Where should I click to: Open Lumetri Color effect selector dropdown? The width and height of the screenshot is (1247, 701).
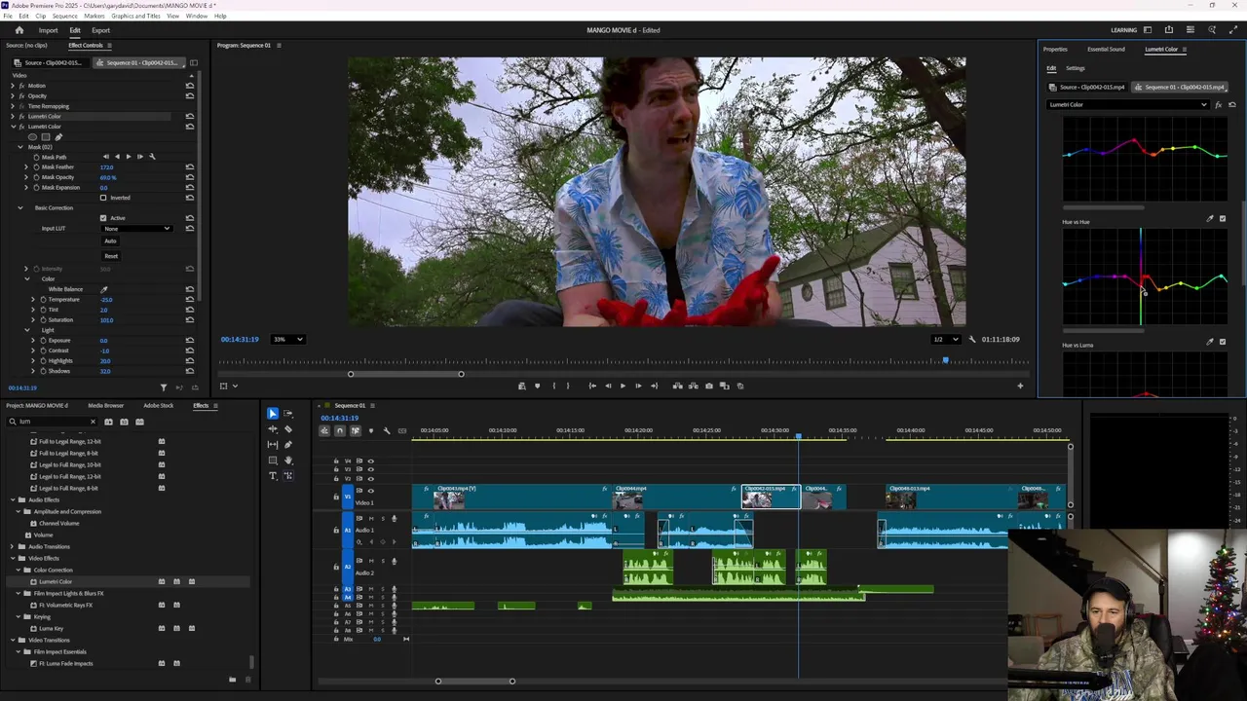click(x=1128, y=105)
